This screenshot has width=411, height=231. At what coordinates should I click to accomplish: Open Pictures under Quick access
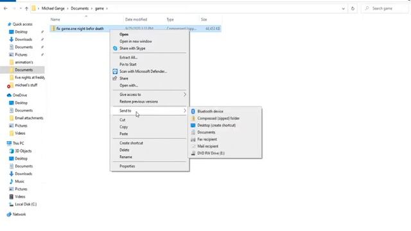point(21,55)
